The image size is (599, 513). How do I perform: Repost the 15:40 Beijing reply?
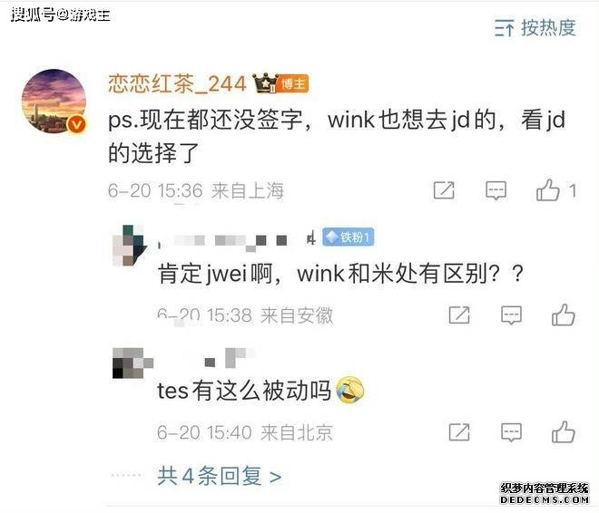tap(459, 432)
